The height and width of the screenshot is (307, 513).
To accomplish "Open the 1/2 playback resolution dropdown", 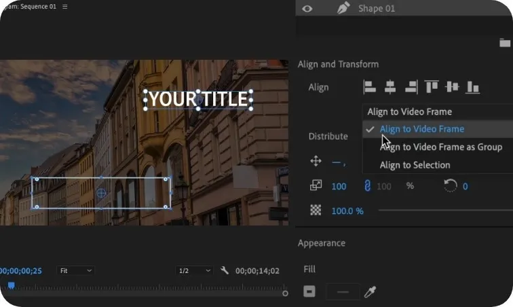I will tap(194, 270).
